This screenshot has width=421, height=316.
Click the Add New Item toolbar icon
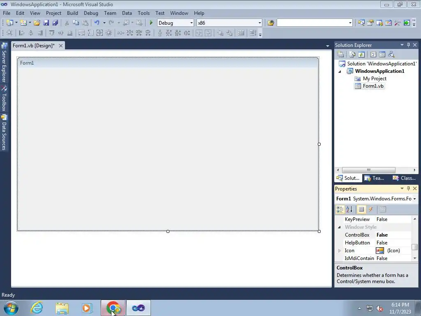click(23, 23)
